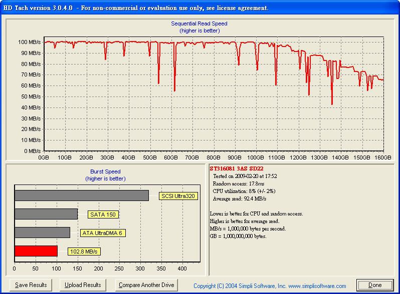This screenshot has width=400, height=294.
Task: Click the Sequential Read Speed chart title
Action: tap(199, 23)
